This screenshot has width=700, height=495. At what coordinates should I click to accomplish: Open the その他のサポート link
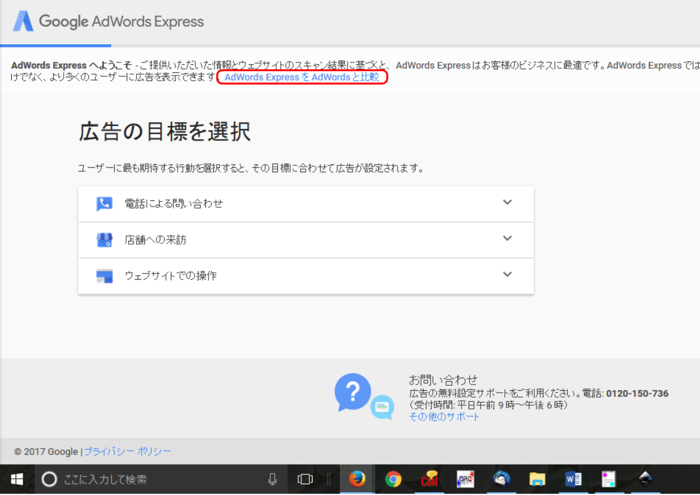coord(444,417)
